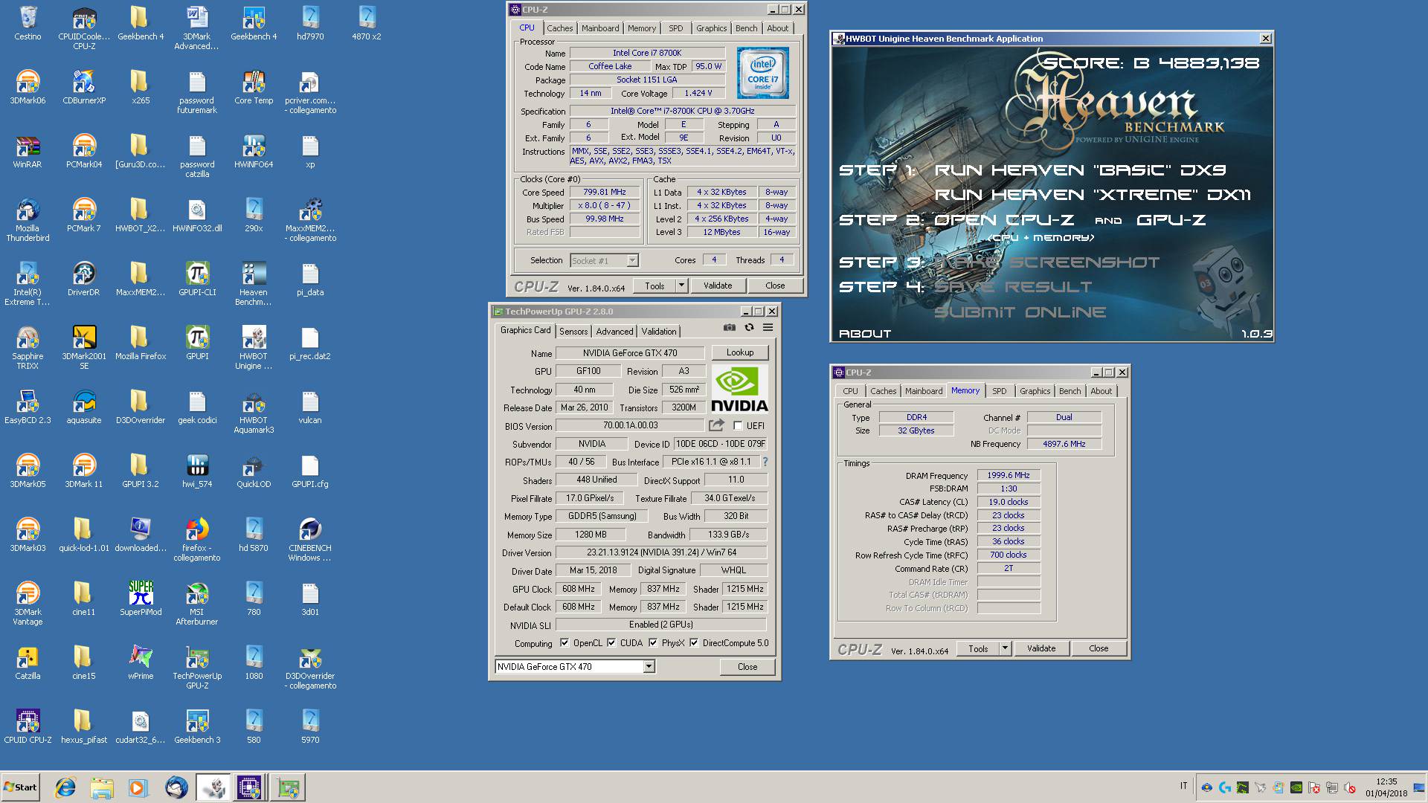Open HWiNFO64 desktop icon
This screenshot has width=1428, height=803.
pyautogui.click(x=254, y=152)
